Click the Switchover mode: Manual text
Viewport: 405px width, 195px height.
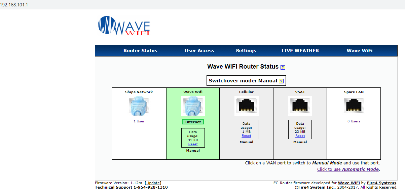tap(243, 81)
